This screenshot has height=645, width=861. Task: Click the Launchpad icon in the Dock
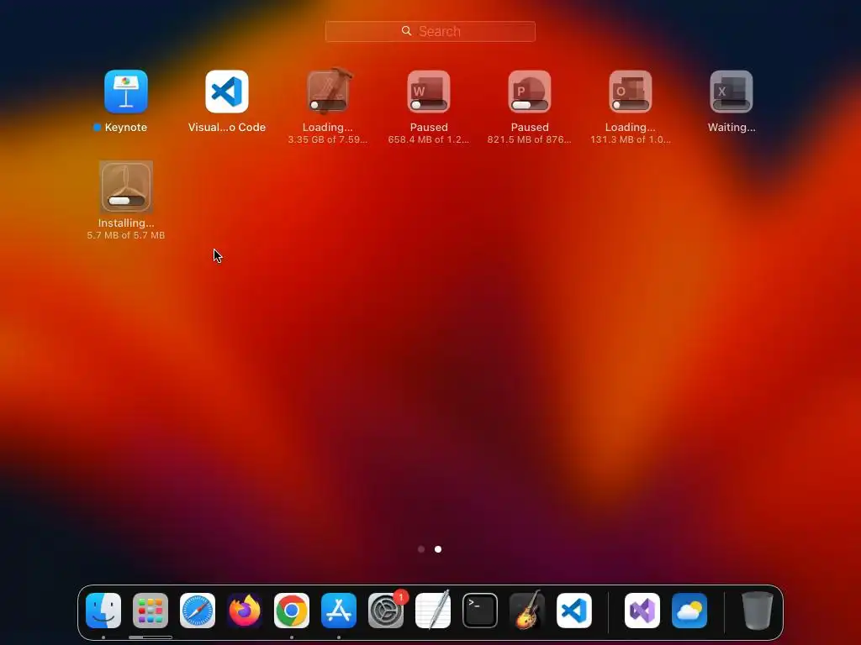tap(151, 611)
